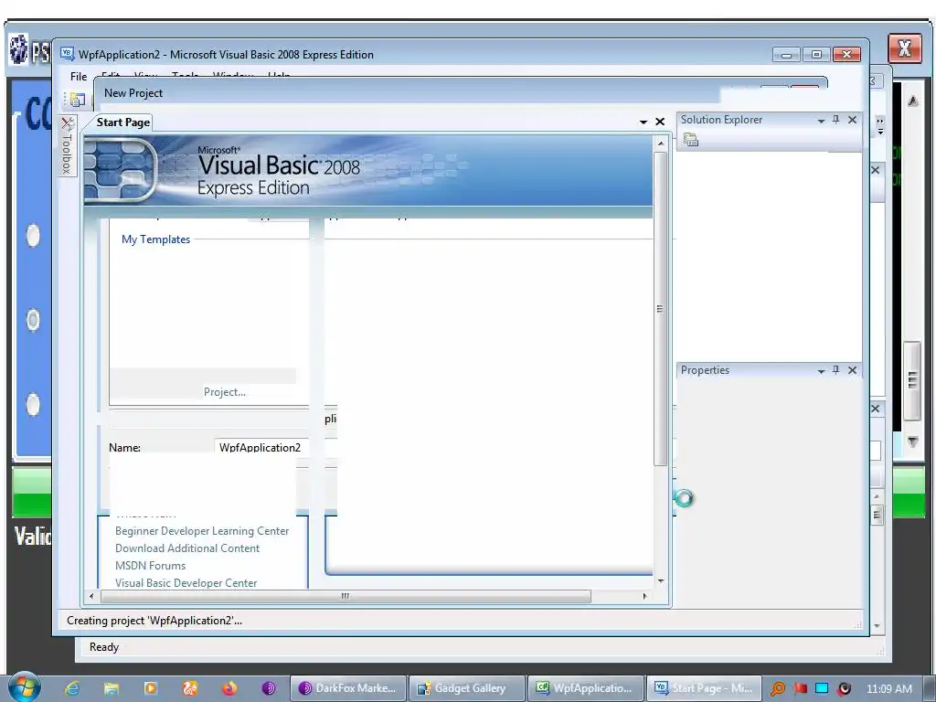Viewport: 936px width, 702px height.
Task: Click the background window's right scrollbar thumb
Action: click(912, 380)
